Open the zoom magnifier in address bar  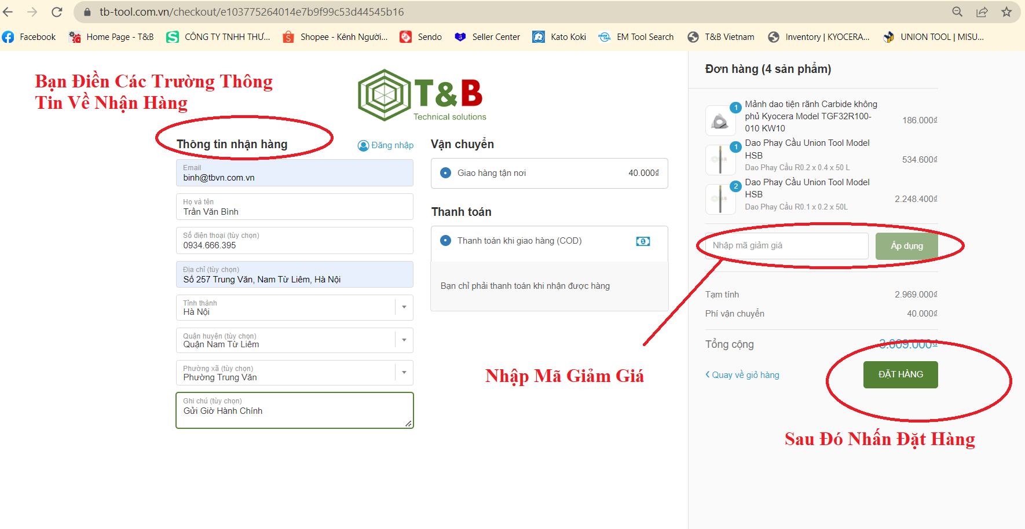coord(957,12)
